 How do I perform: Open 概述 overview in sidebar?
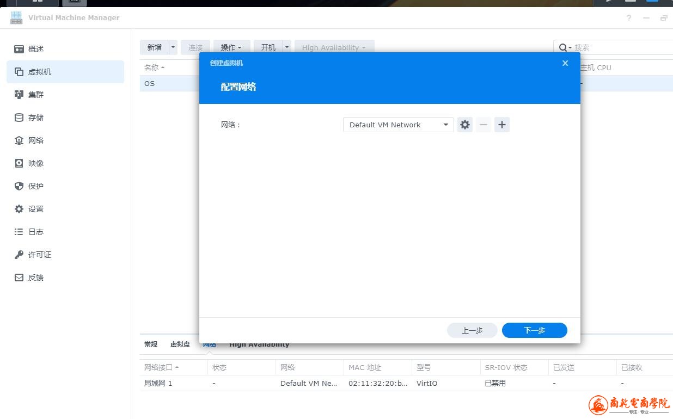click(65, 49)
